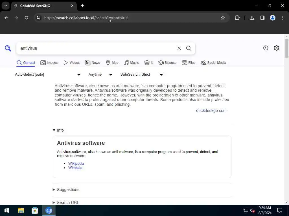Click the page vertical scrollbar thumb
This screenshot has width=289, height=216.
(286, 48)
